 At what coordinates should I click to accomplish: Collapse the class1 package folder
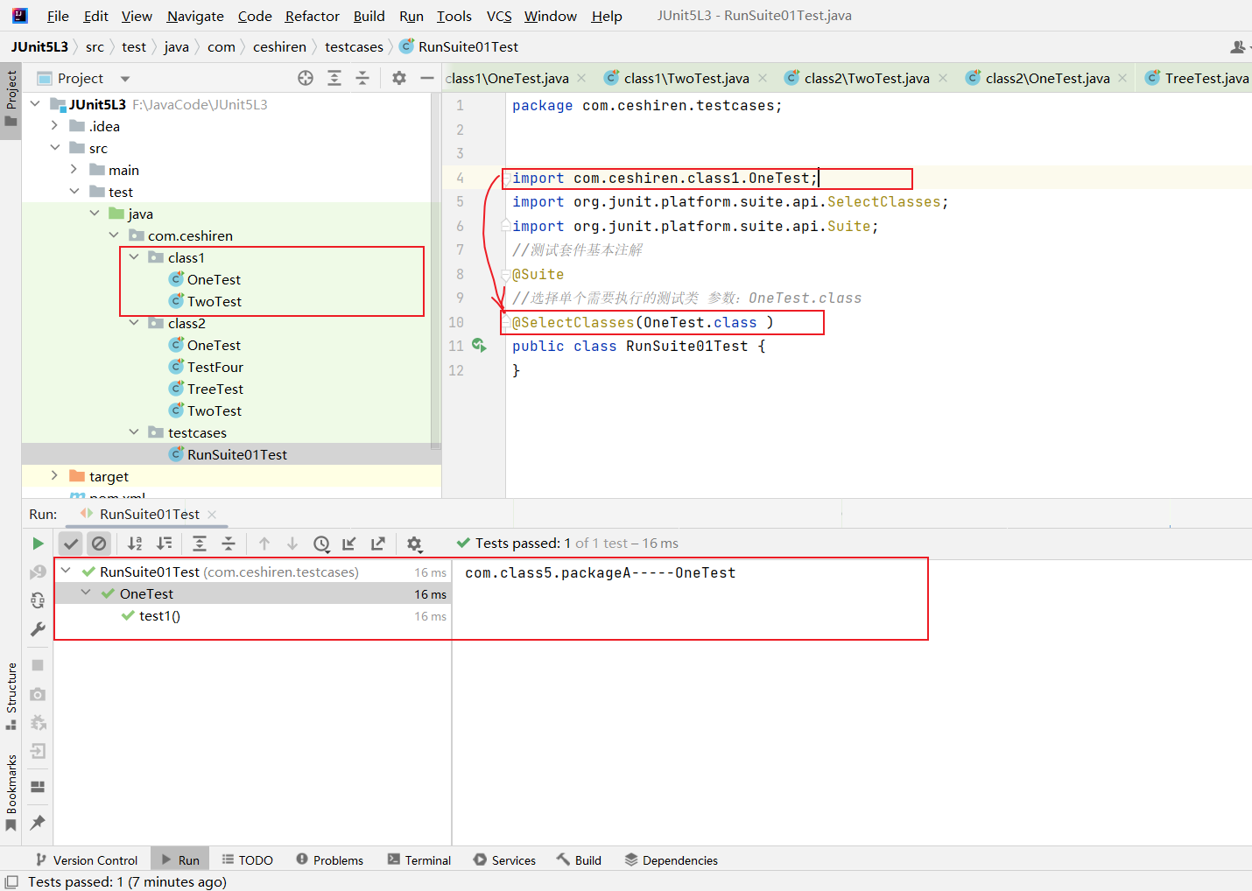pos(134,257)
